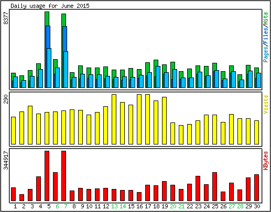Click the yellow visits bar for day 17

click(x=147, y=119)
